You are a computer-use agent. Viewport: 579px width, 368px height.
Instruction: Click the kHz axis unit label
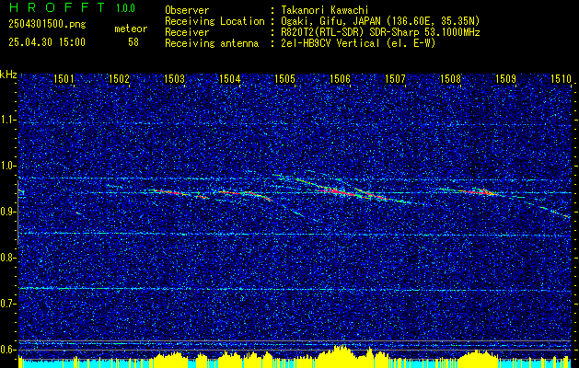(x=8, y=75)
